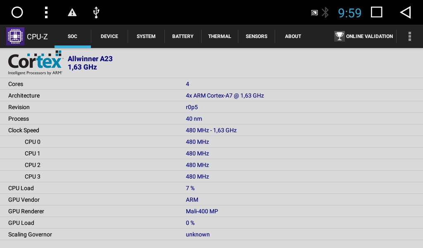Tap the CPU 3 row label
Screen dimensions: 423x248
[x=33, y=177]
